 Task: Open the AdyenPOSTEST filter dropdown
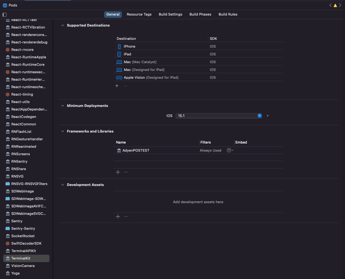230,150
